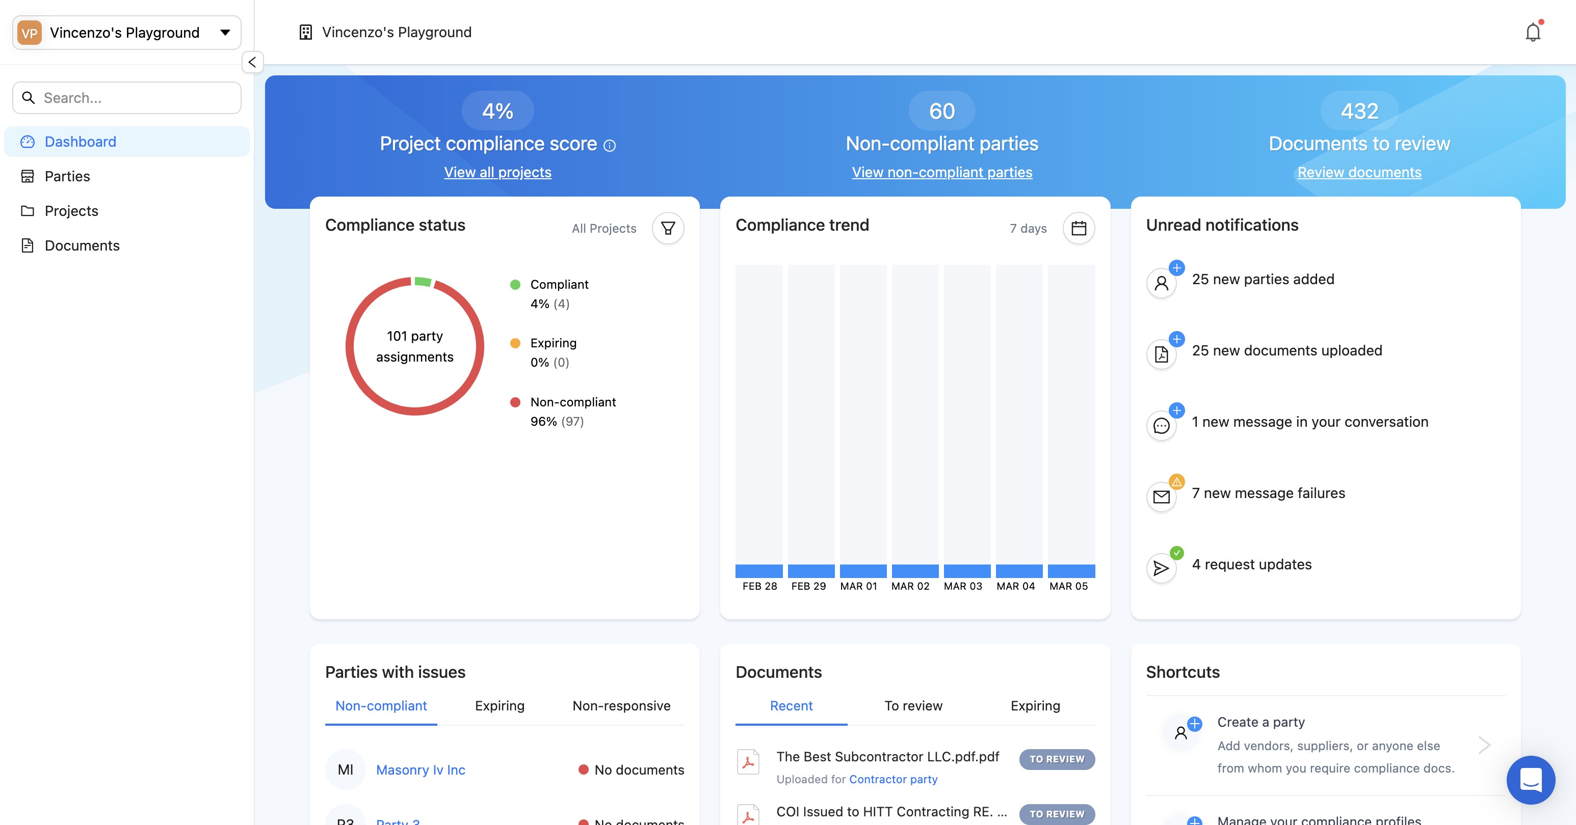
Task: Click the new parties added person icon
Action: [1161, 283]
